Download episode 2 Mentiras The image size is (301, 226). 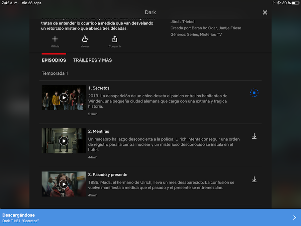click(x=254, y=136)
